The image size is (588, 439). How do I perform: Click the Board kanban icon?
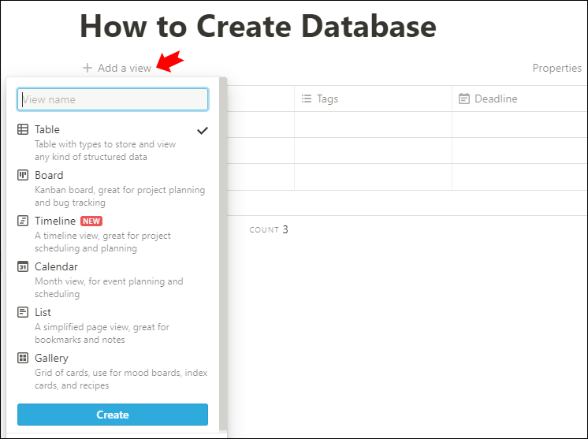coord(23,175)
